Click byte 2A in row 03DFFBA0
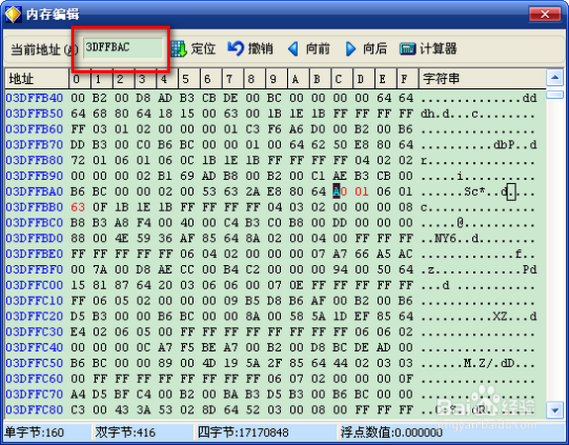 252,192
